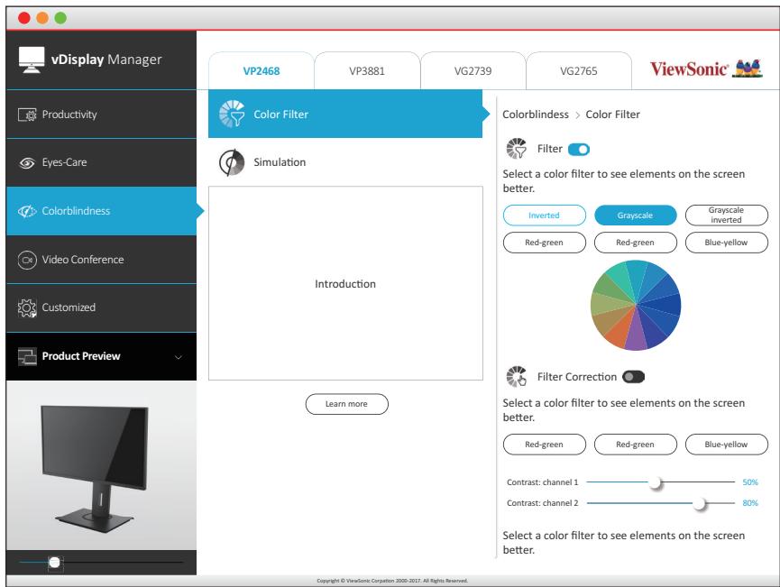Toggle the Filter switch off

pos(579,150)
